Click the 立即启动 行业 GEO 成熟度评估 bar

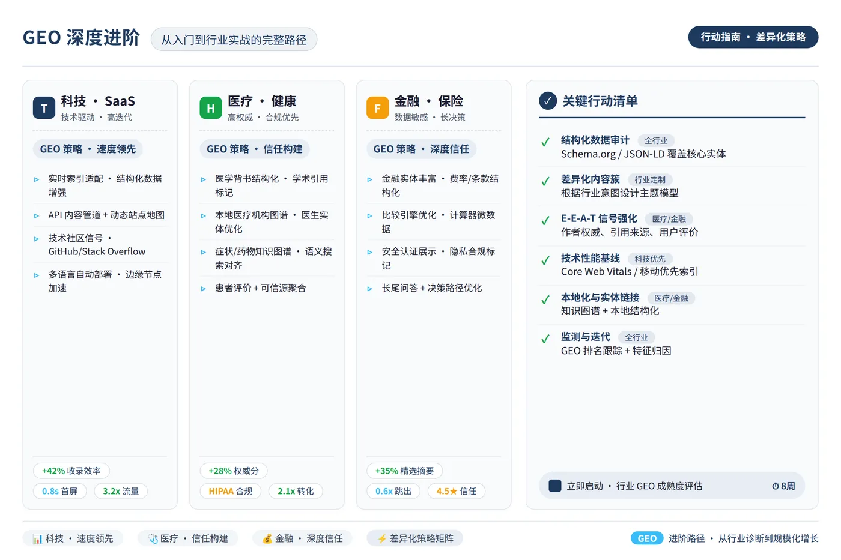click(672, 486)
